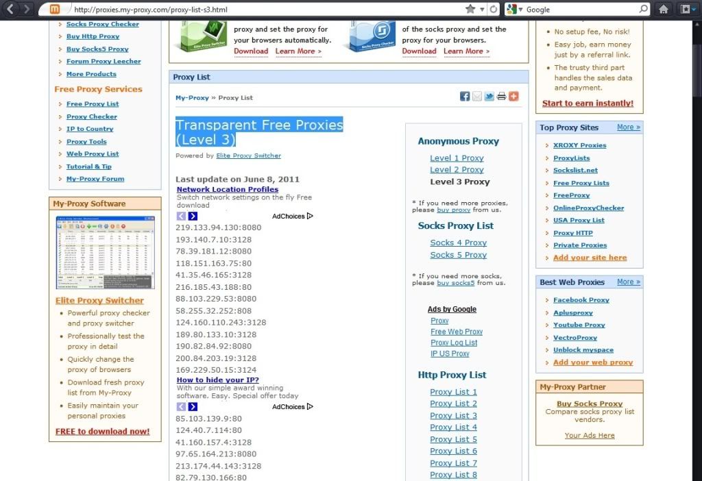702x481 pixels.
Task: Click buy socks5 link
Action: click(455, 283)
